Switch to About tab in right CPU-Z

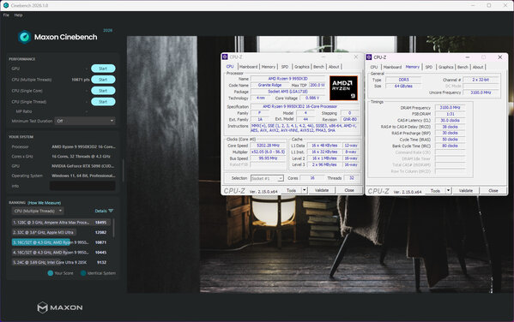(478, 67)
